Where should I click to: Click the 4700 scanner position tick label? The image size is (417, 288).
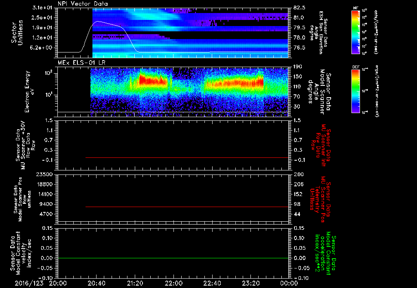47,214
